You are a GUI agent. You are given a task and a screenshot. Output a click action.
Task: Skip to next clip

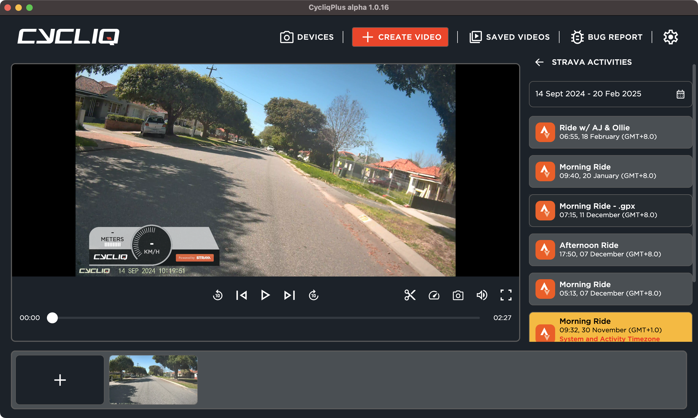click(290, 295)
